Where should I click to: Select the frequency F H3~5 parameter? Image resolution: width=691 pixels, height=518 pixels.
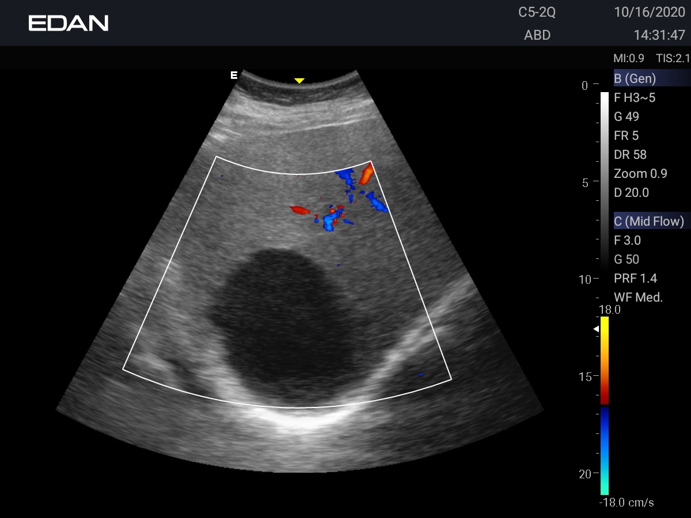(635, 98)
